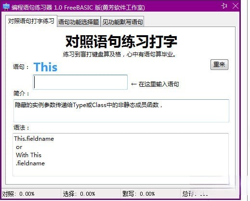250x201 pixels.
Task: Click the 'This.fieldname' syntax line
Action: [x=34, y=139]
